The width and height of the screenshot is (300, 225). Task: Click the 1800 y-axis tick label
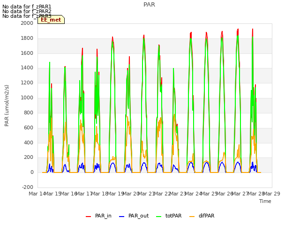(x=27, y=38)
